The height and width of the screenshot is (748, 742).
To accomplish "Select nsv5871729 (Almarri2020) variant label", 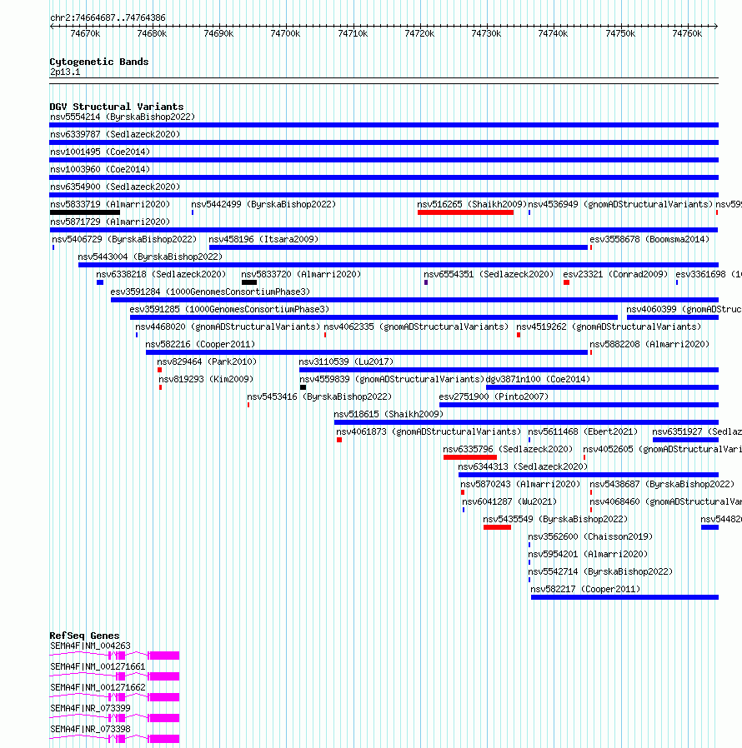I will pos(110,222).
